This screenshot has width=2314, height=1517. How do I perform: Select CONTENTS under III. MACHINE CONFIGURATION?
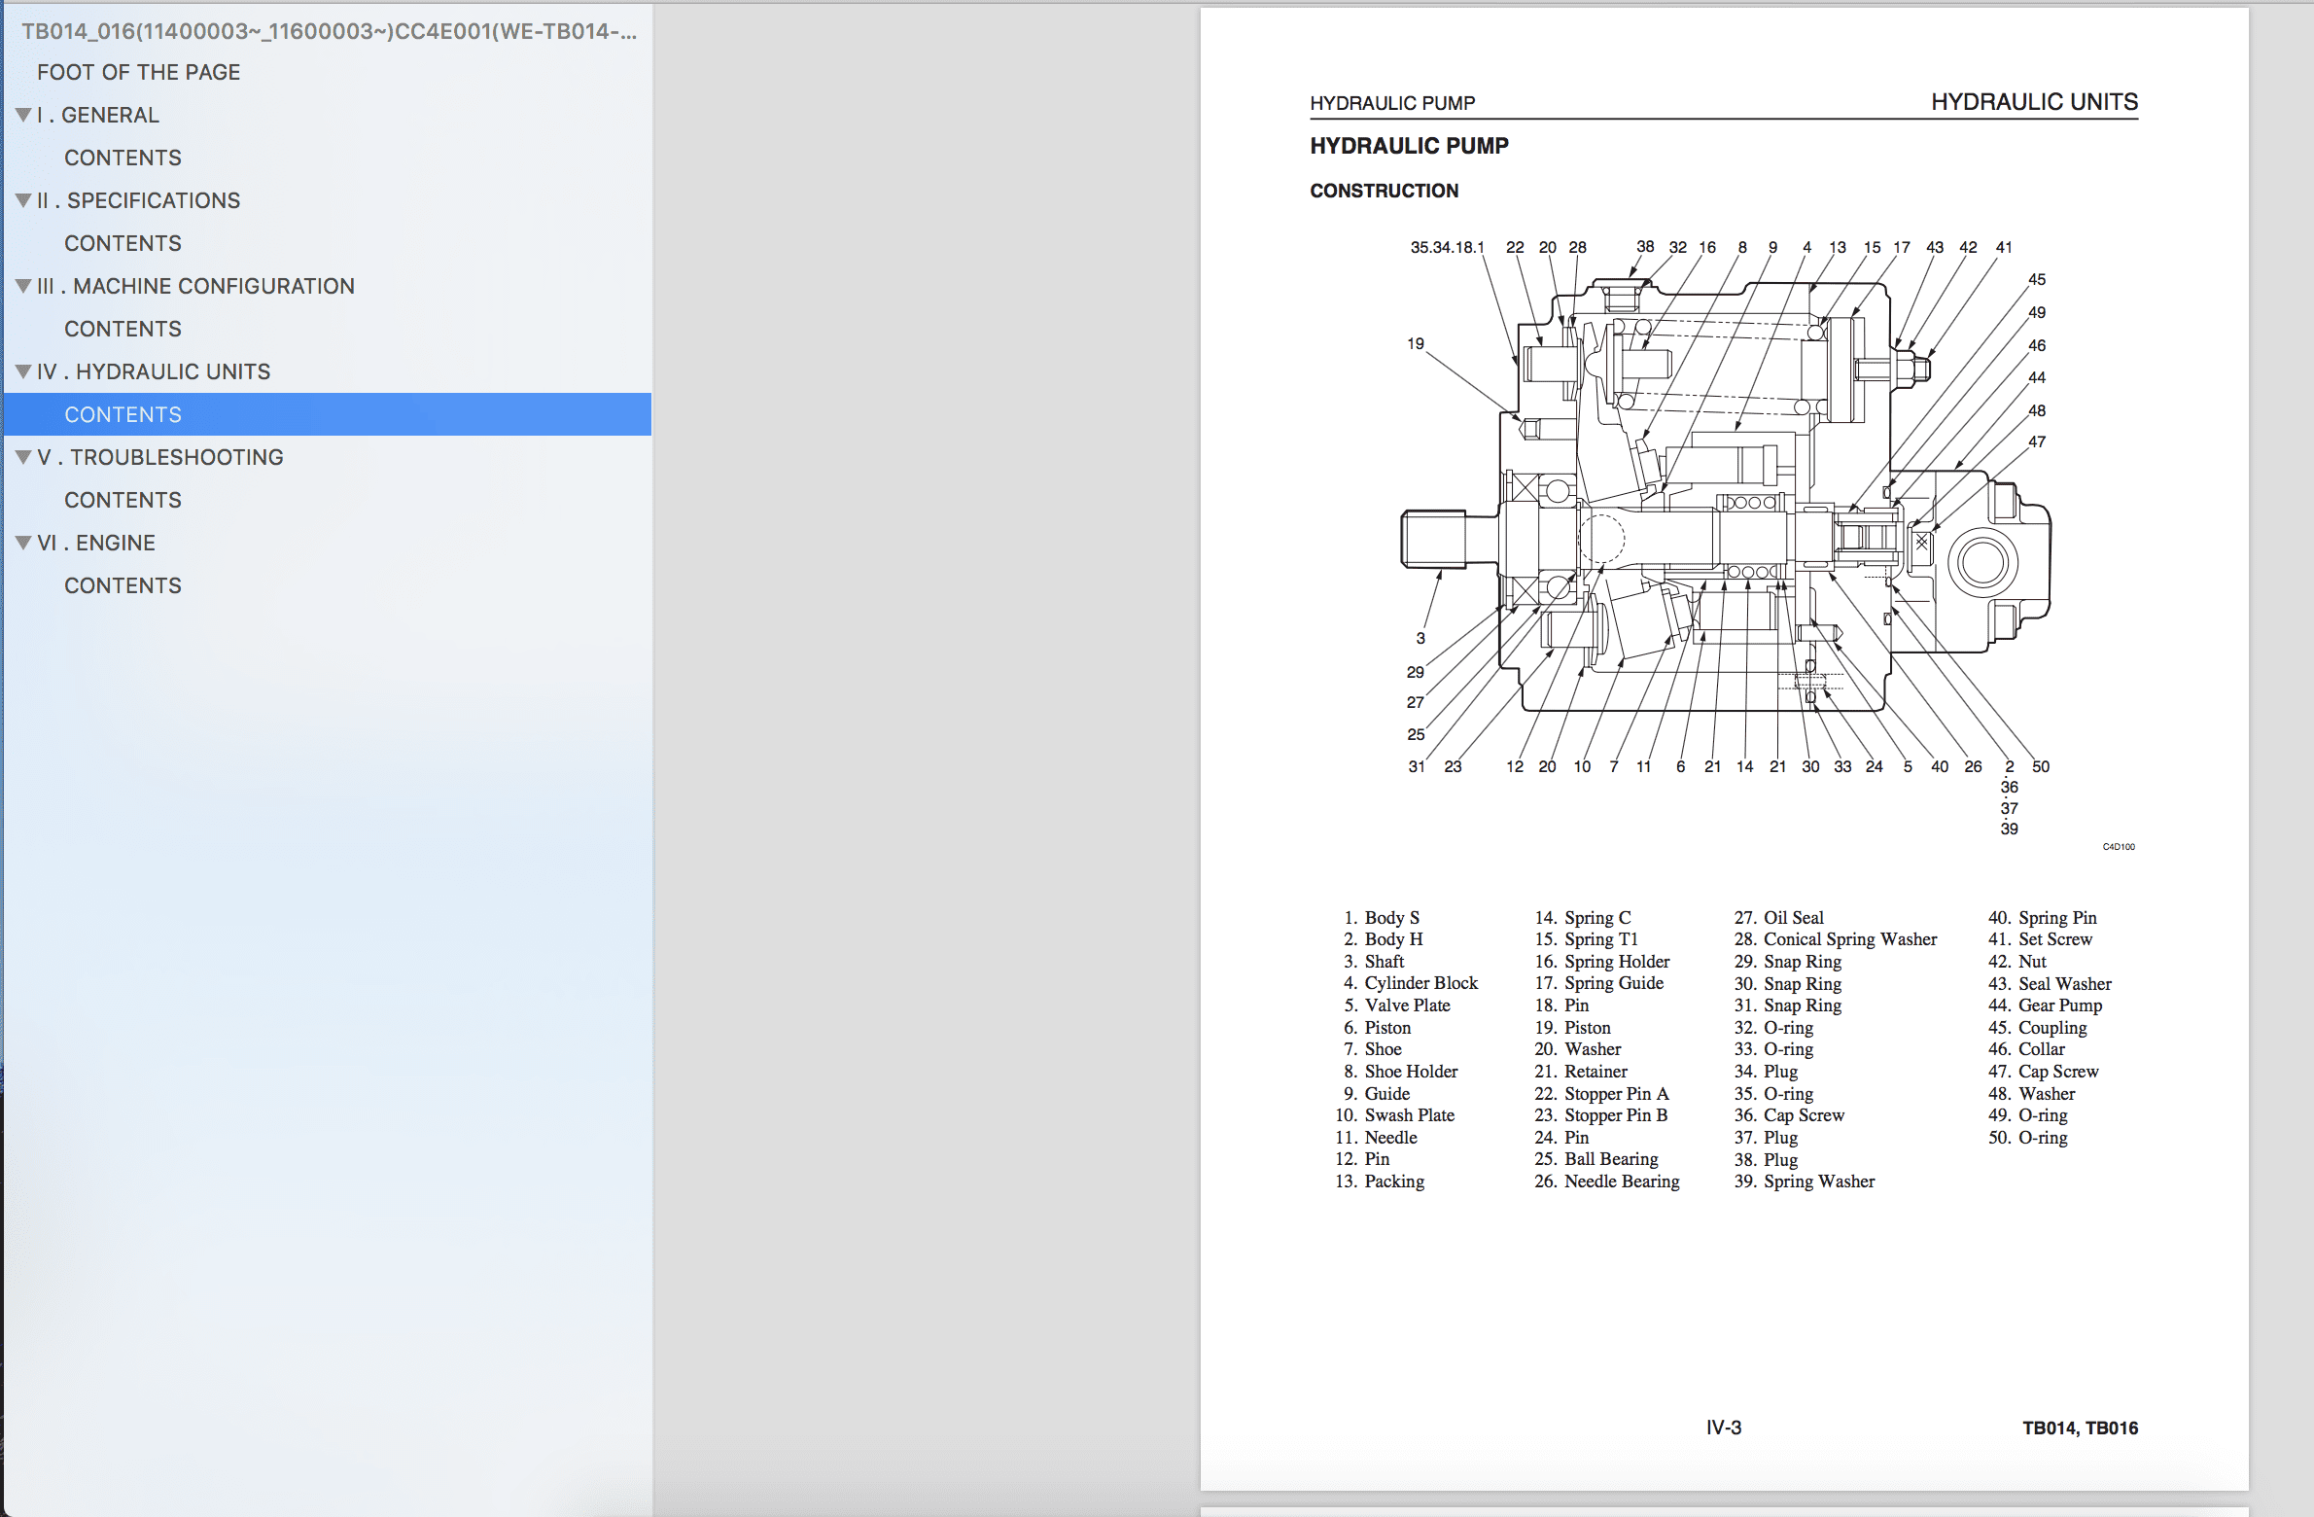[x=123, y=329]
